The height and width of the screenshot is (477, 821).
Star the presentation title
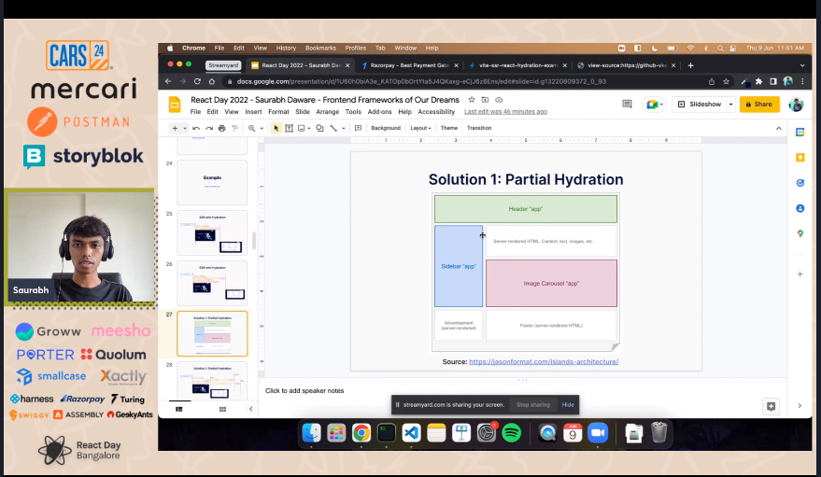click(472, 99)
